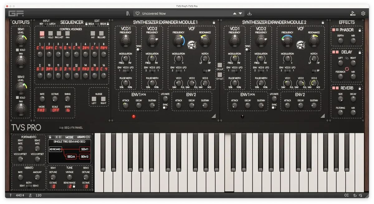Screen dimensions: 374x204
Task: Favorite the current preset with the heart icon
Action: (137, 13)
